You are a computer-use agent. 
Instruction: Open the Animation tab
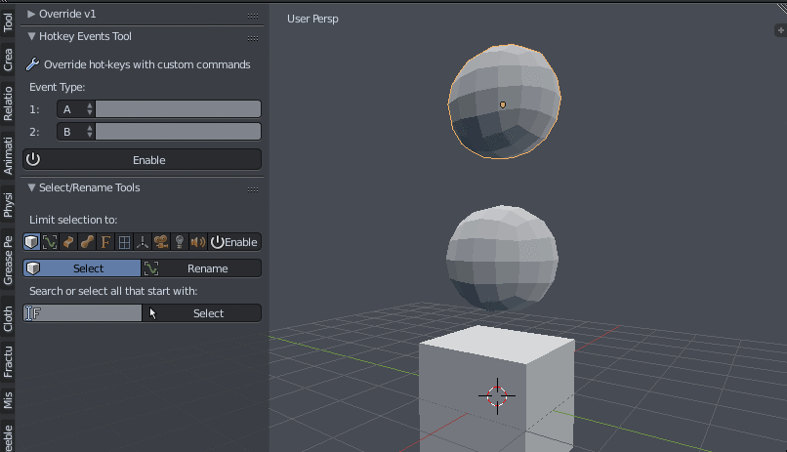(8, 155)
